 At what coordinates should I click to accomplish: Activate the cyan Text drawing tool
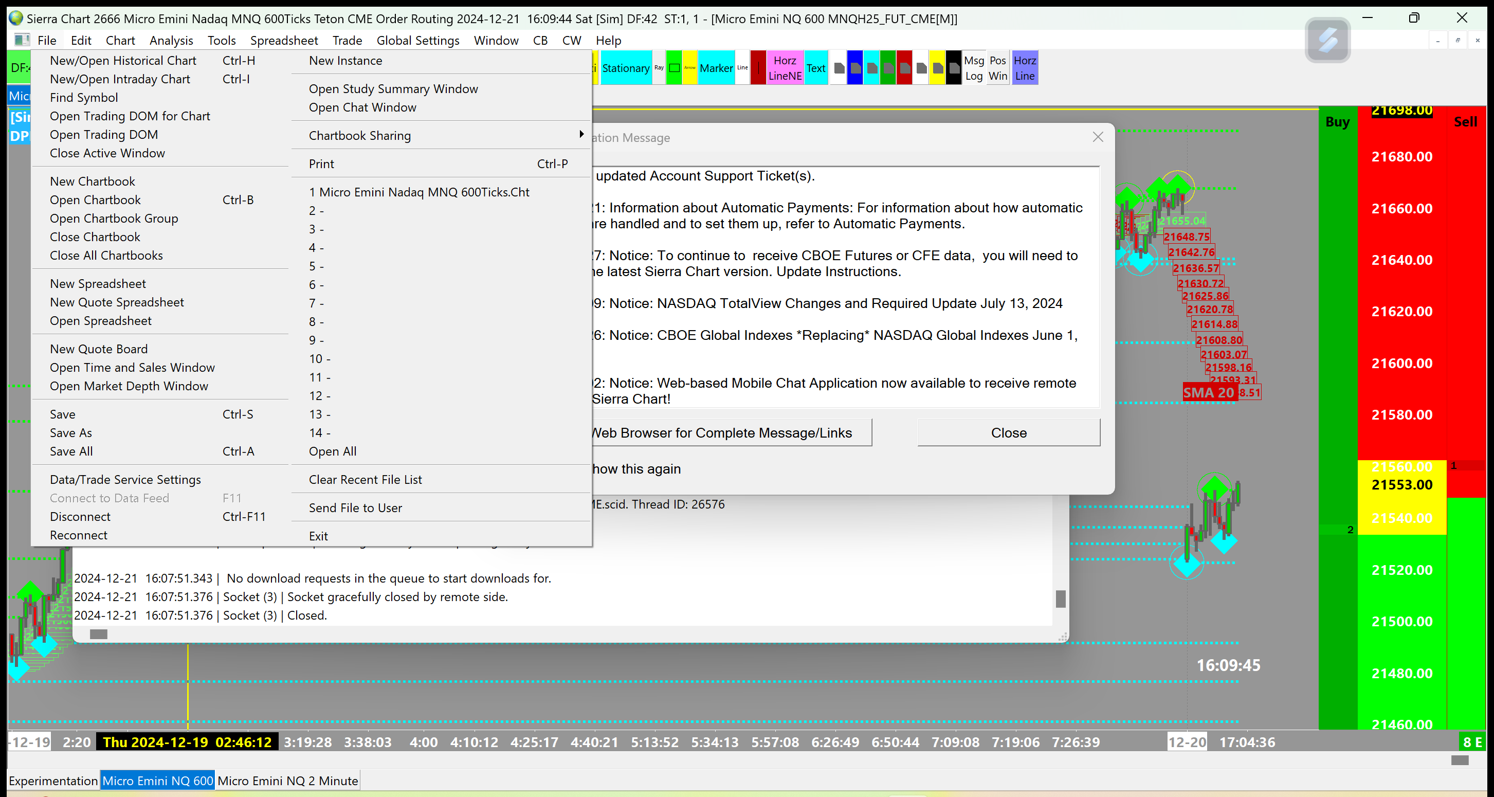pos(815,68)
